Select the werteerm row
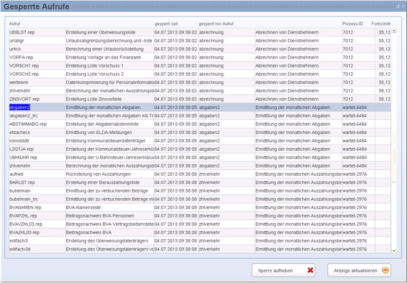Screen dimensions: 407x283 pos(200,82)
